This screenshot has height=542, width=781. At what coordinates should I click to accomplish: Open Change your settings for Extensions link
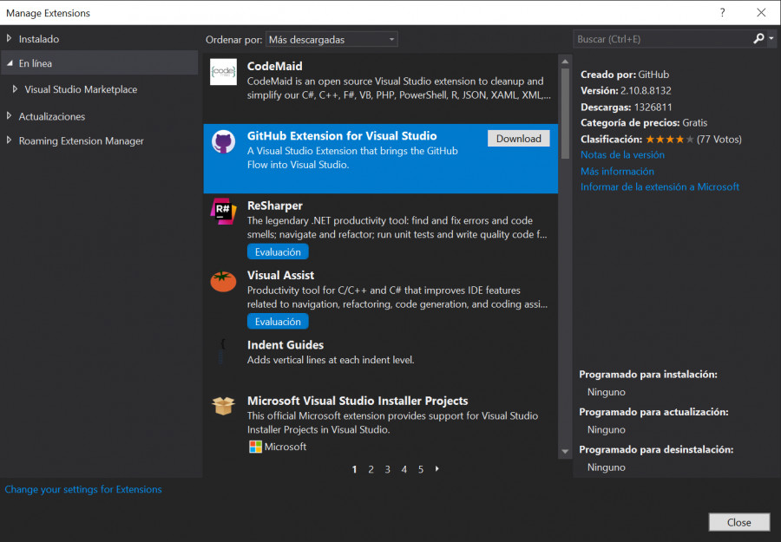(x=83, y=489)
